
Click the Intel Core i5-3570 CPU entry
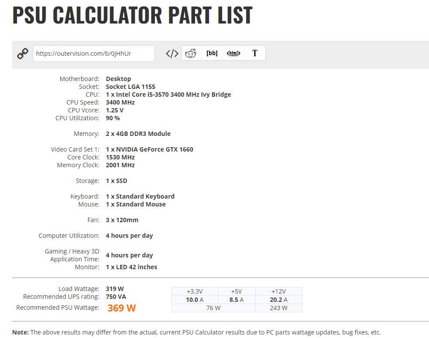[168, 95]
